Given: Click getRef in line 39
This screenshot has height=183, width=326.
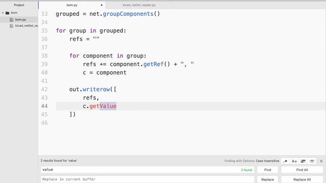Looking at the screenshot, I should pyautogui.click(x=153, y=64).
